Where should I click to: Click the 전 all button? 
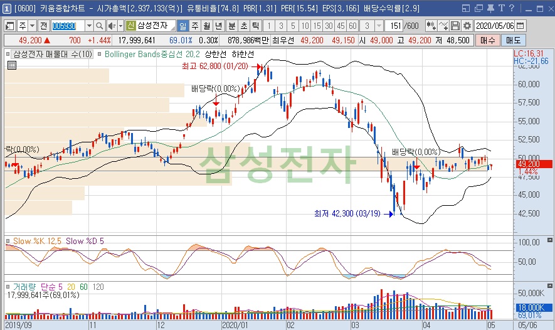(x=43, y=26)
